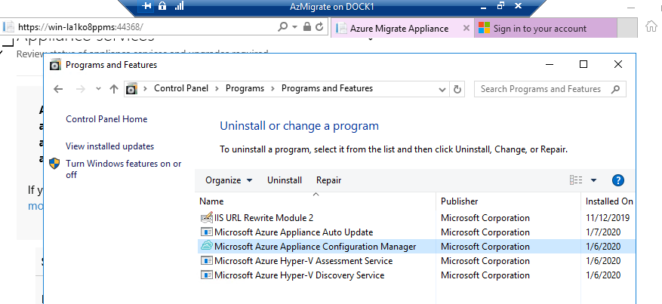
Task: Click the Uninstall toolbar button
Action: [285, 180]
